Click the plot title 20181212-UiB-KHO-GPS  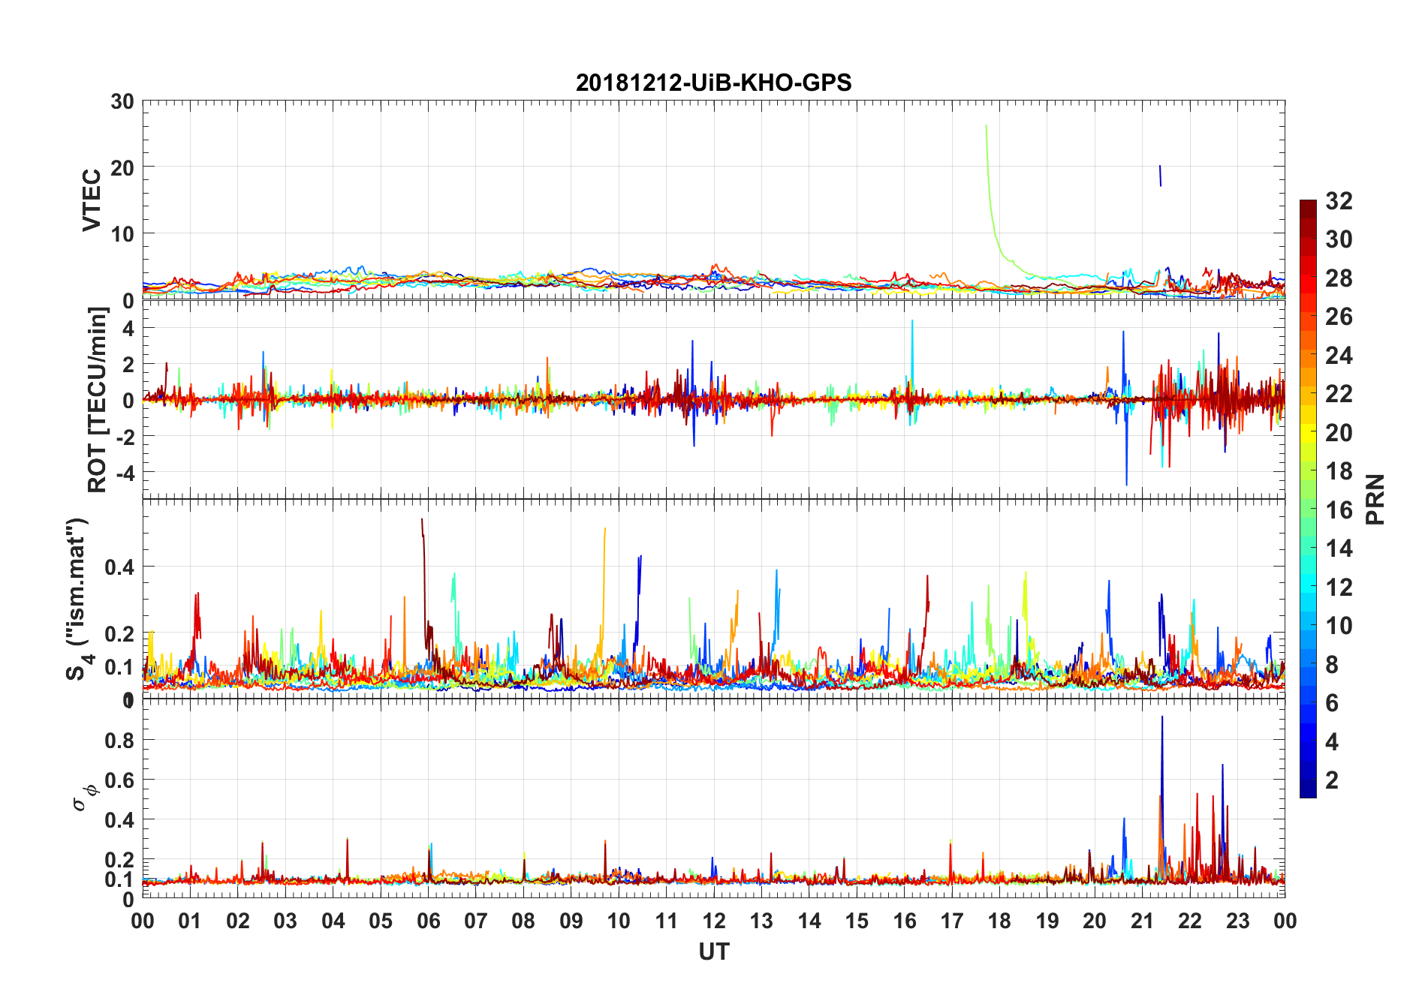pos(713,82)
